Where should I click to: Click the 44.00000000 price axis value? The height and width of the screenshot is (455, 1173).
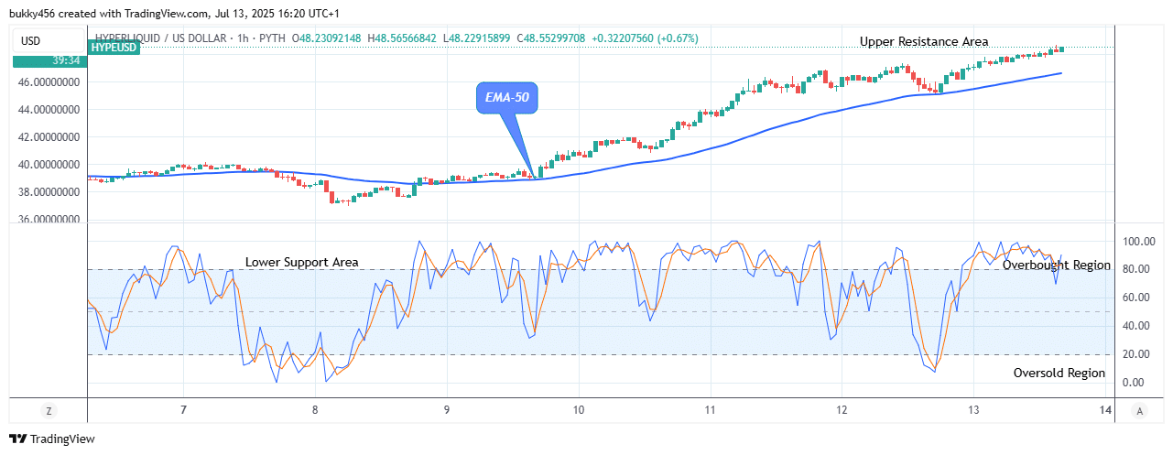[49, 110]
